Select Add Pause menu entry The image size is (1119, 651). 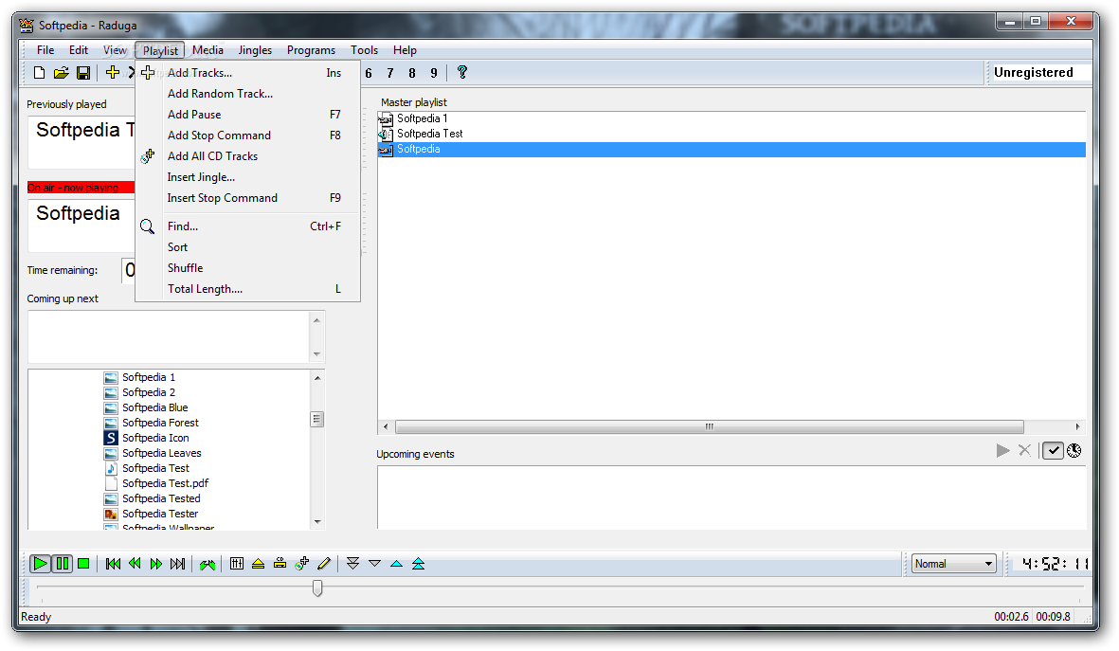[247, 115]
